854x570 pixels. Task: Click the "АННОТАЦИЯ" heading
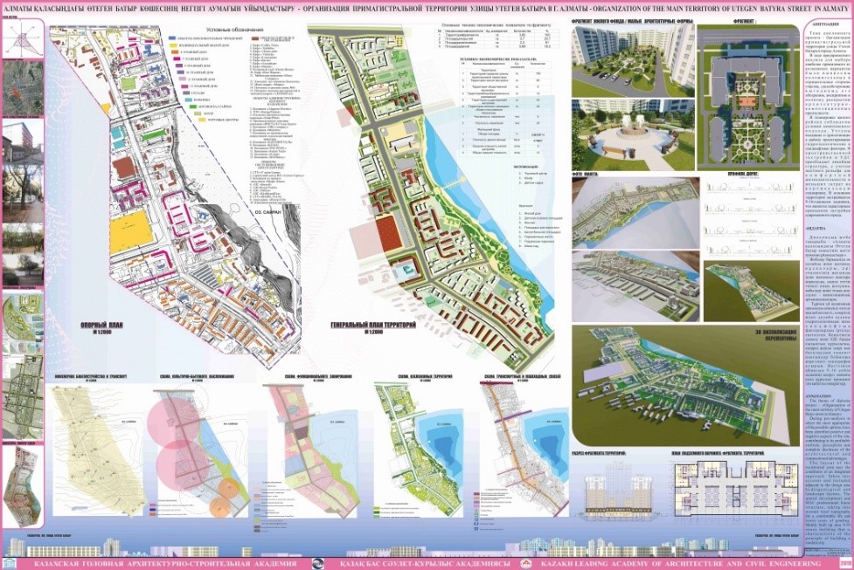(x=825, y=24)
